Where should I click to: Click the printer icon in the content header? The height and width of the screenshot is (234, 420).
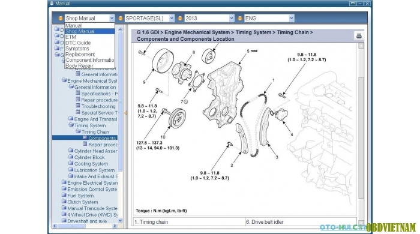(x=359, y=36)
